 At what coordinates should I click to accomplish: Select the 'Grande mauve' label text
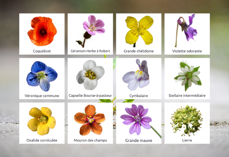pyautogui.click(x=139, y=141)
